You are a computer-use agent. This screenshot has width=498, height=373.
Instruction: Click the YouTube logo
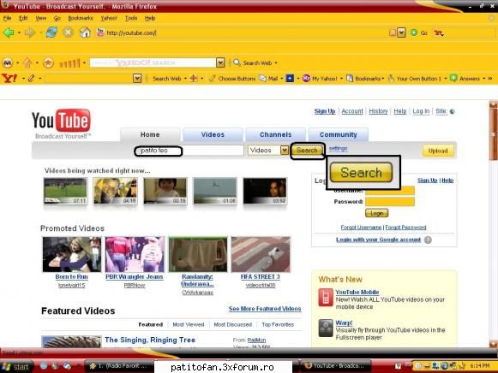coord(62,124)
